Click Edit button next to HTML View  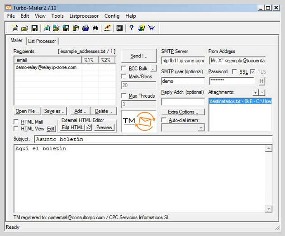point(51,129)
